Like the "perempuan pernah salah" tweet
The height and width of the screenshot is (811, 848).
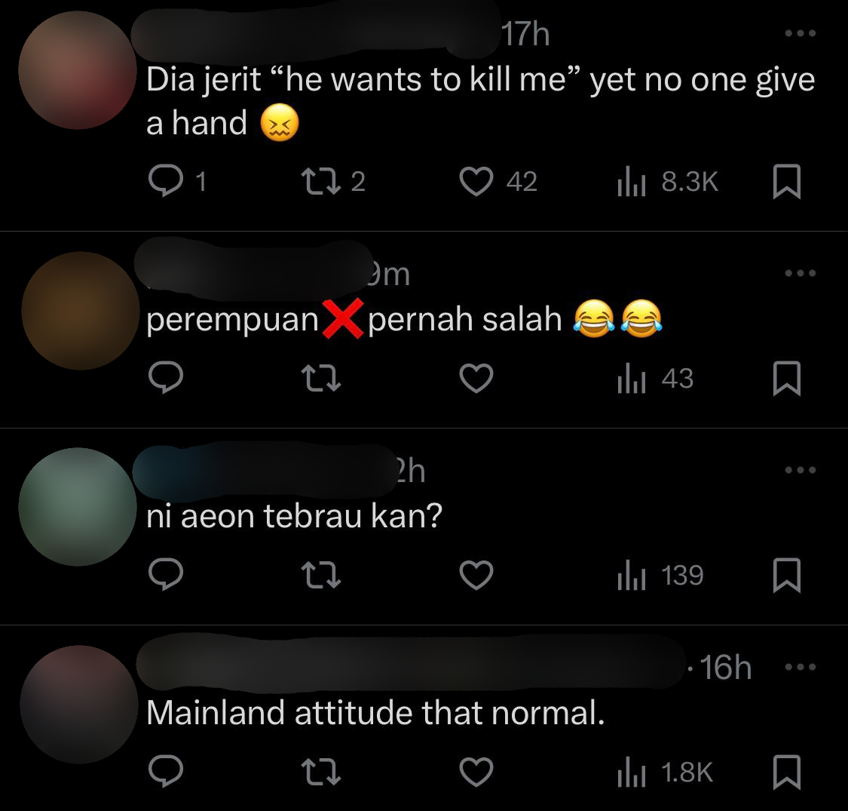tap(476, 378)
